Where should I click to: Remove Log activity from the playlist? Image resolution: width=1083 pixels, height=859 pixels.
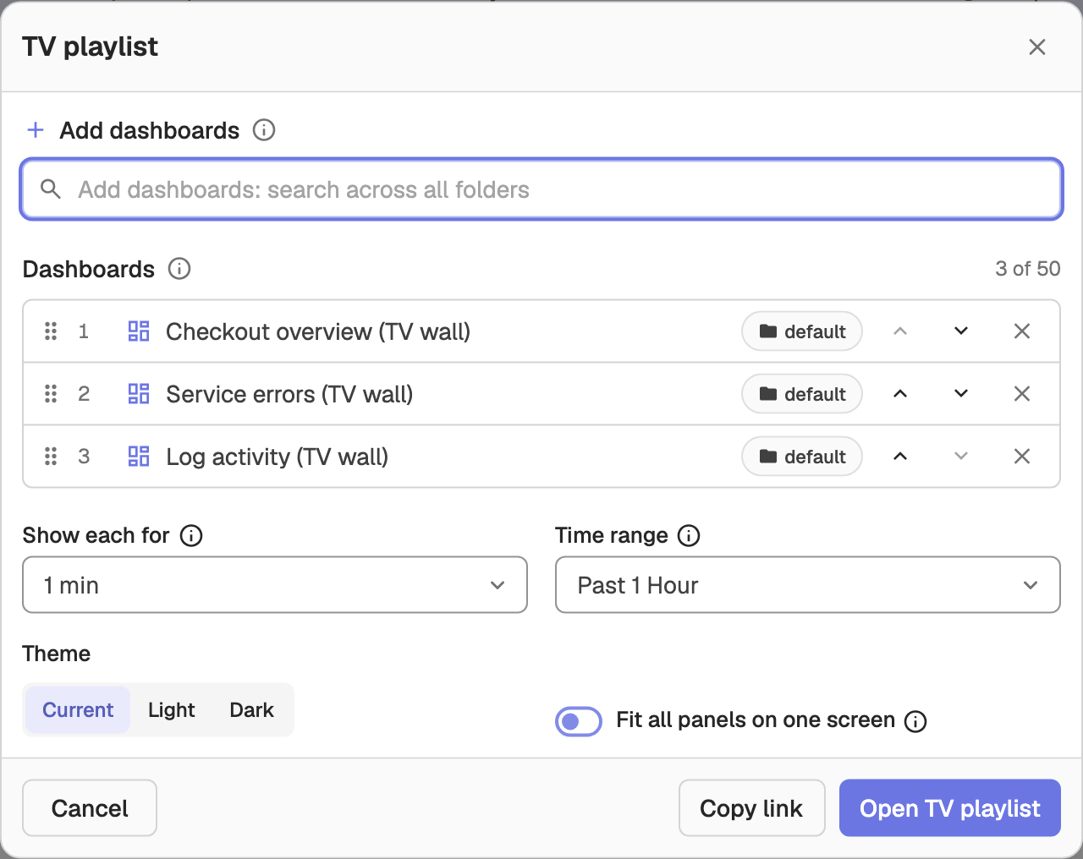point(1022,457)
